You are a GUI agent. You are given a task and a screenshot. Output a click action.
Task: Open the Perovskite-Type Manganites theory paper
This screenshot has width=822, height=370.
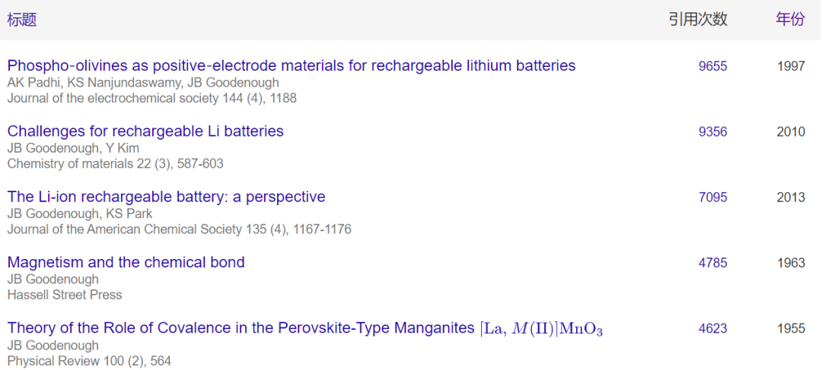[305, 329]
